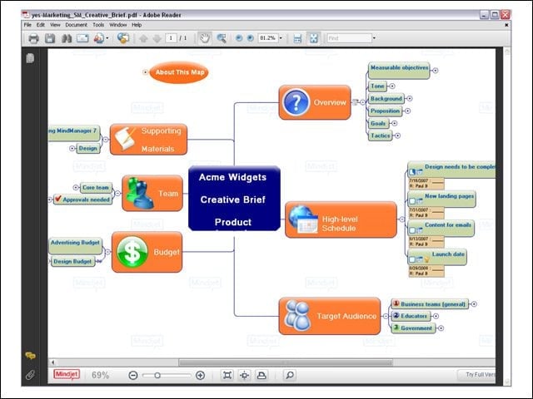This screenshot has height=399, width=533.
Task: Click the About This Map topic
Action: pyautogui.click(x=179, y=72)
